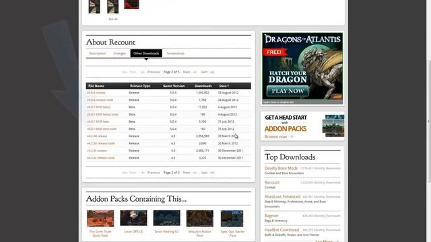The image size is (431, 242).
Task: Sort table by Date column header
Action: pyautogui.click(x=224, y=86)
